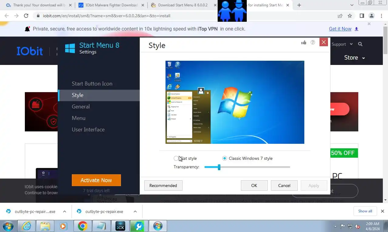Open a new browser tab

(x=299, y=5)
